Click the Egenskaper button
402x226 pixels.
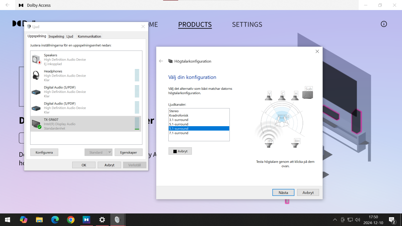(128, 152)
